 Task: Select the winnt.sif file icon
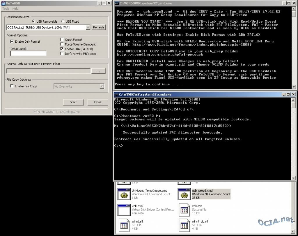[124, 225]
